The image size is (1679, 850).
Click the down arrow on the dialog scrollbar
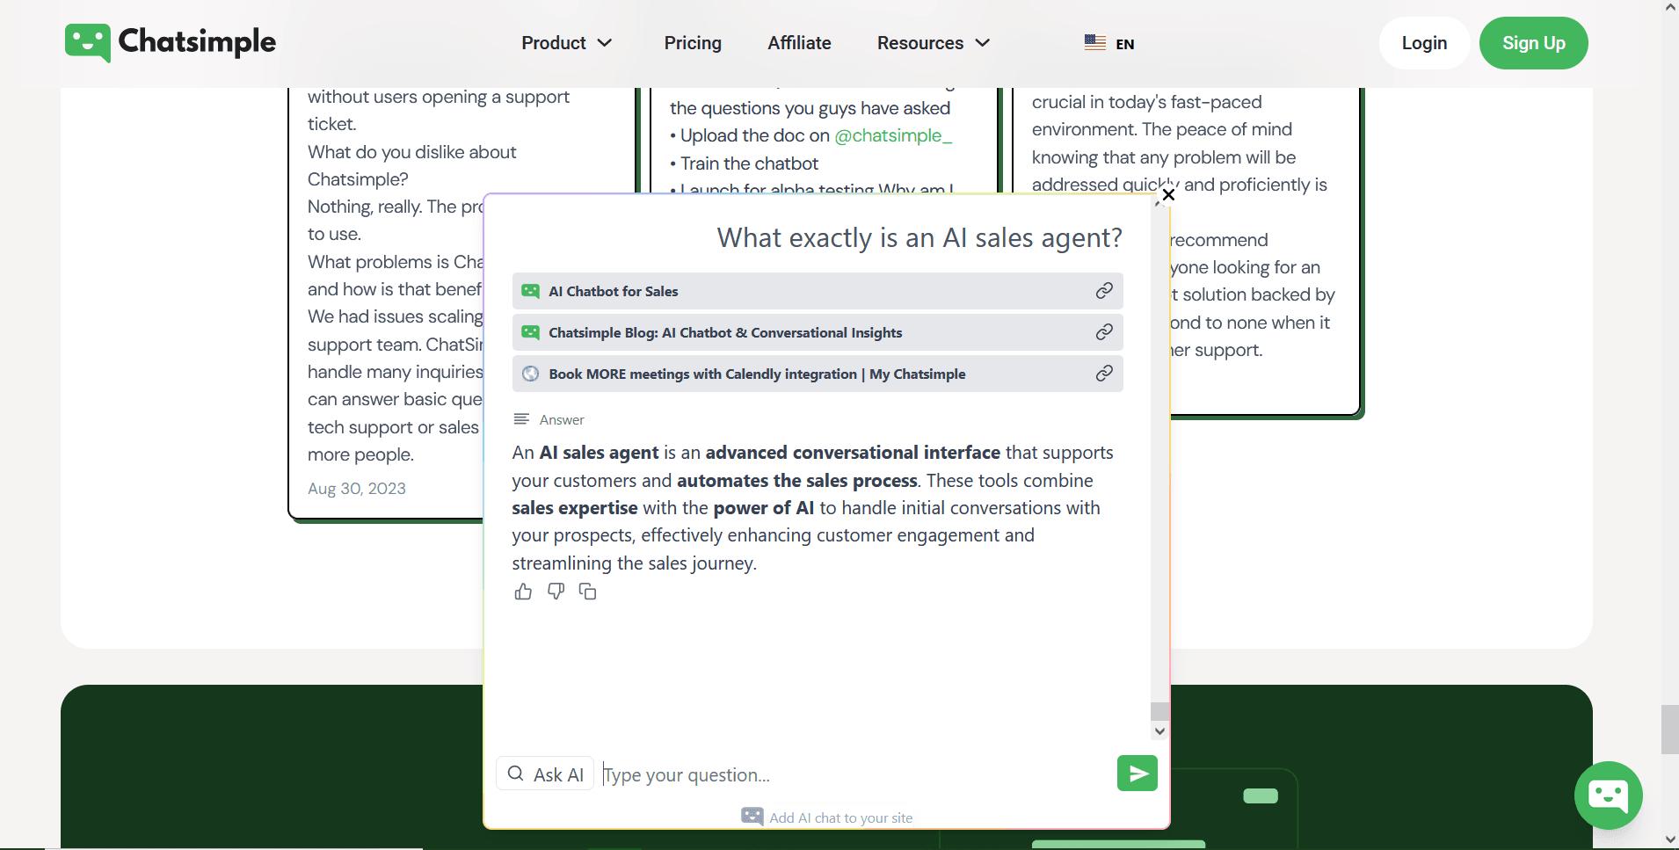click(x=1159, y=730)
